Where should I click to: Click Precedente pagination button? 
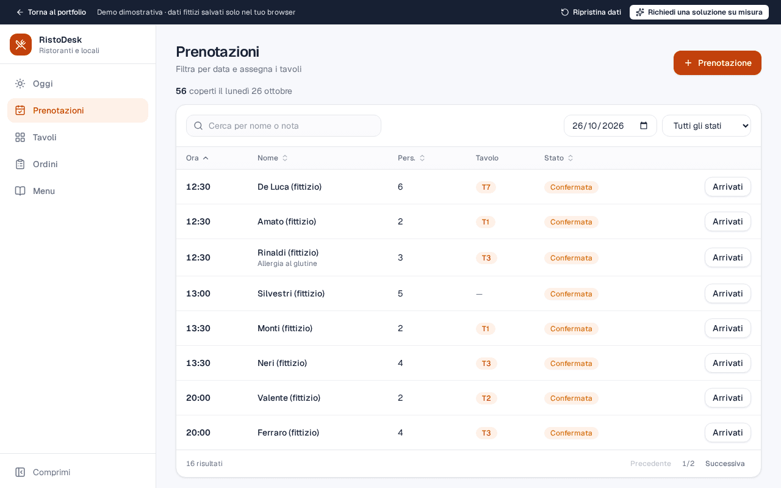[x=650, y=464]
